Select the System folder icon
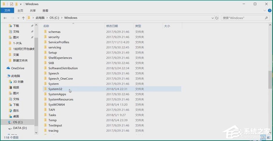 click(45, 84)
